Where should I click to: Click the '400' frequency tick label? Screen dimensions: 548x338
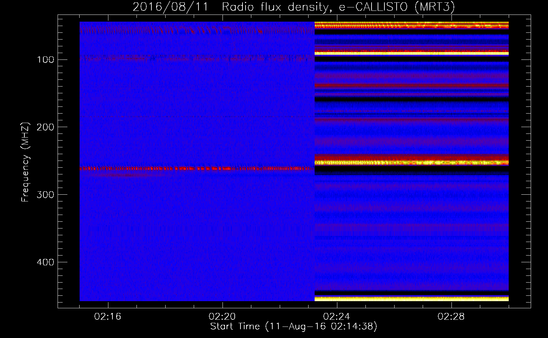coord(45,262)
